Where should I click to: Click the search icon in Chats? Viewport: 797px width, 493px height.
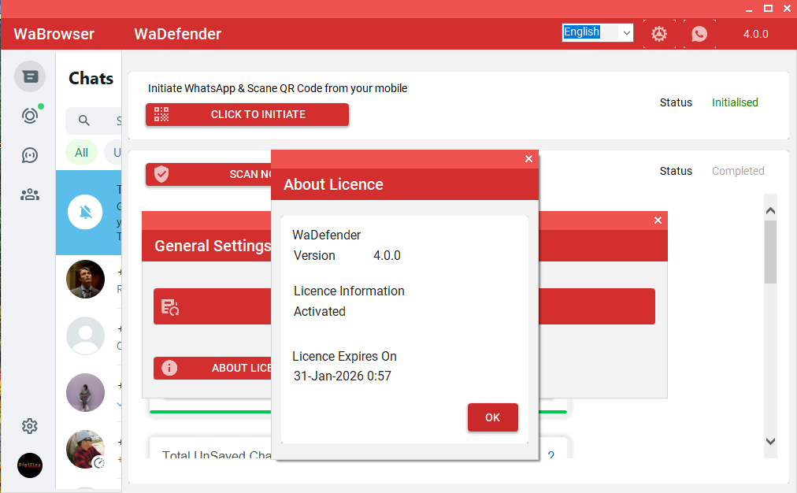83,120
